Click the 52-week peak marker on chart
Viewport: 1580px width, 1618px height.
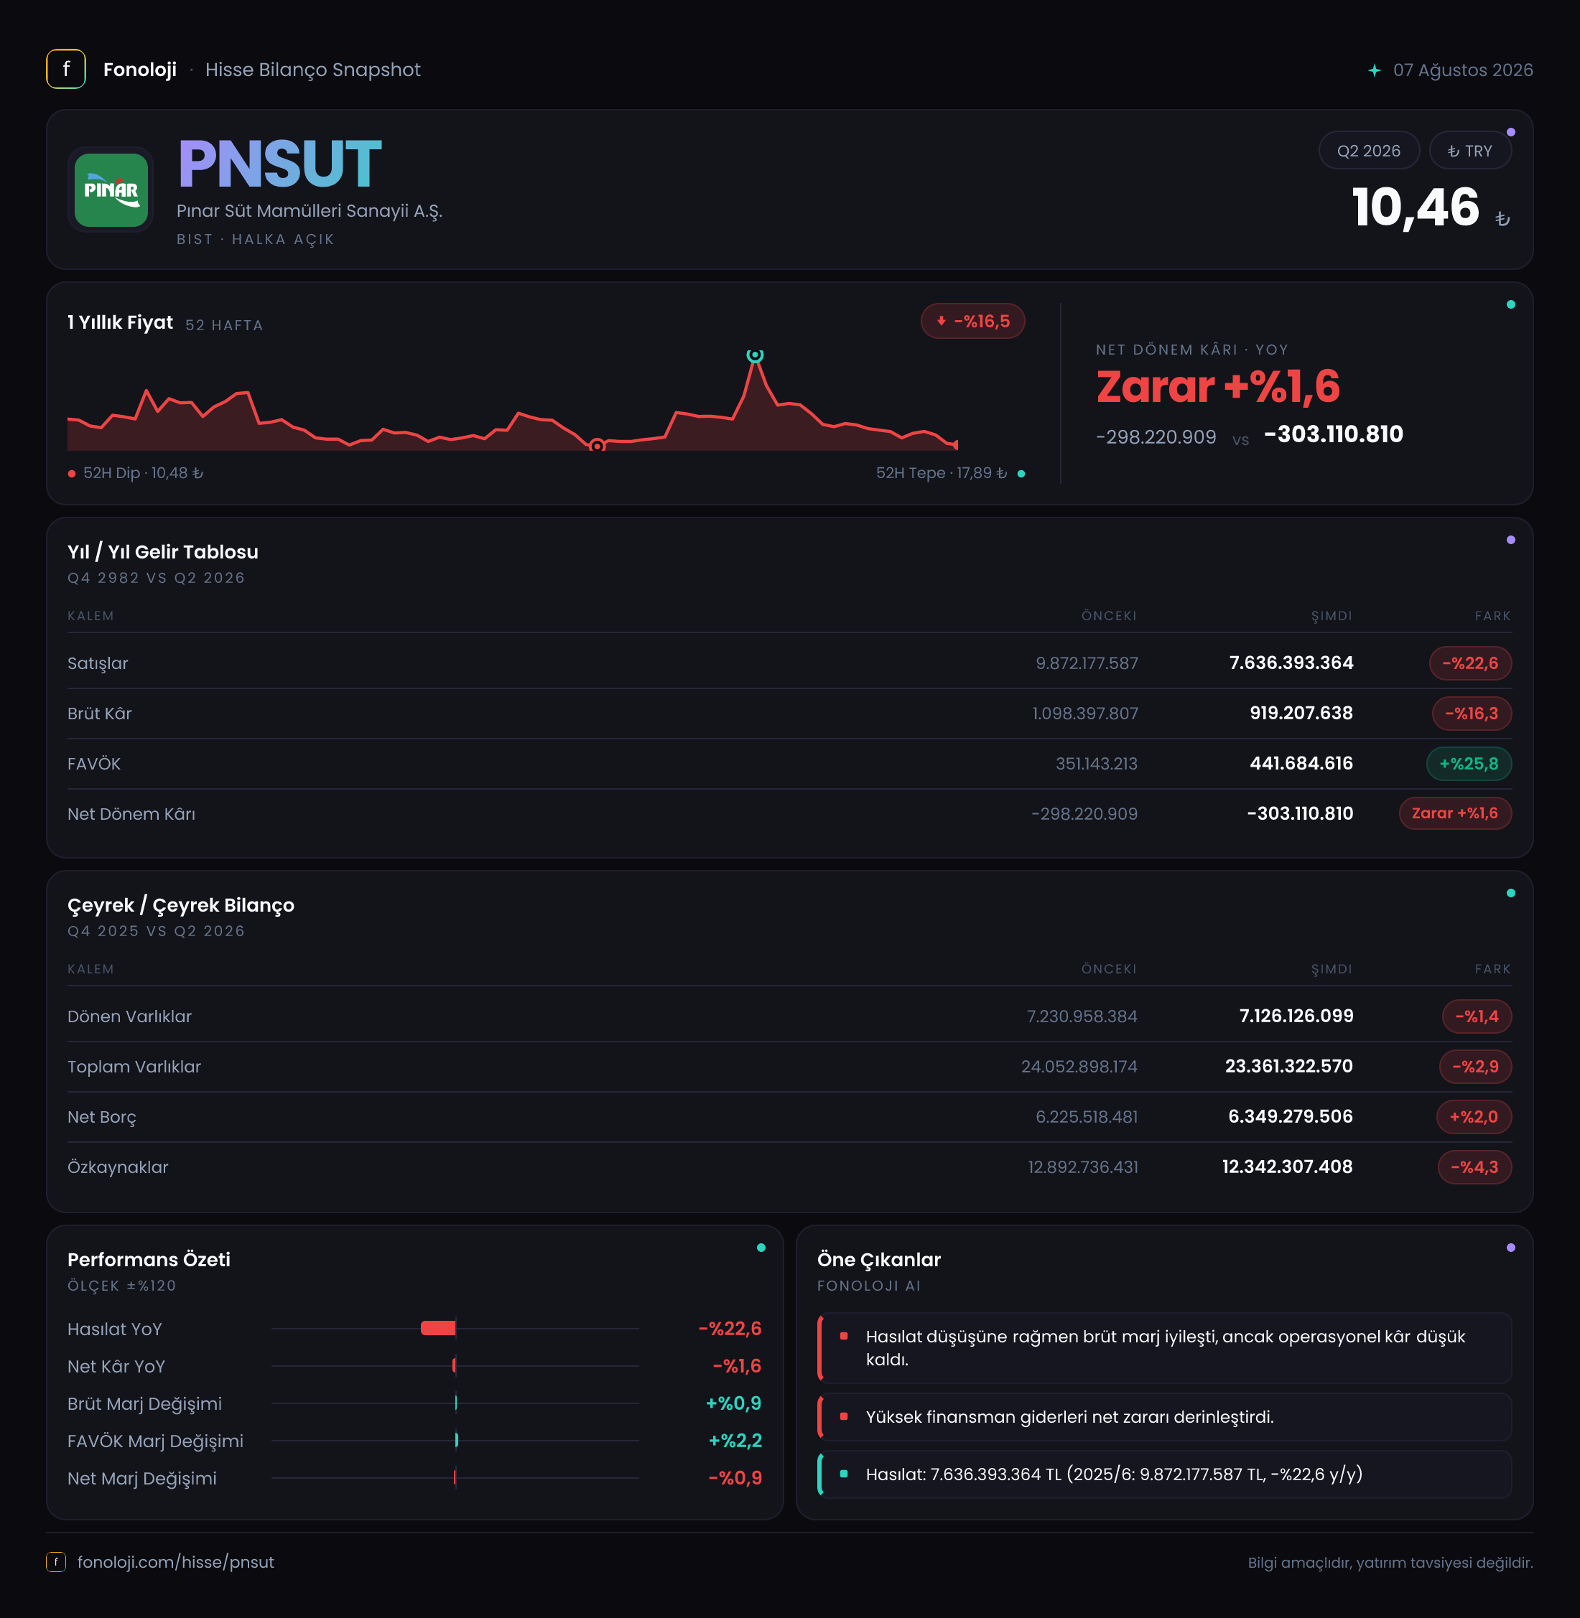pyautogui.click(x=754, y=355)
